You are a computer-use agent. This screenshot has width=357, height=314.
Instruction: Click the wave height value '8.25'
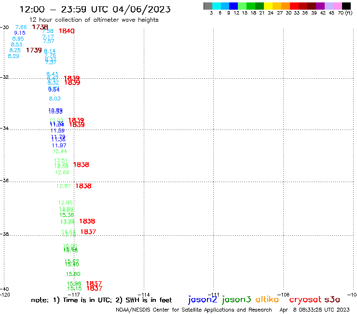coord(15,50)
